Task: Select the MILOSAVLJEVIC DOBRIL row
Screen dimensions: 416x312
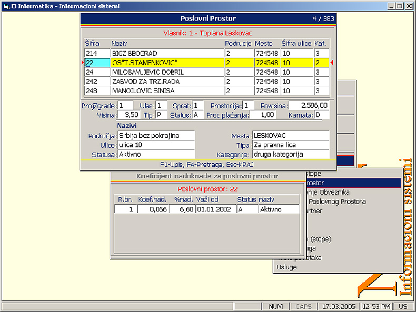Action: point(166,72)
